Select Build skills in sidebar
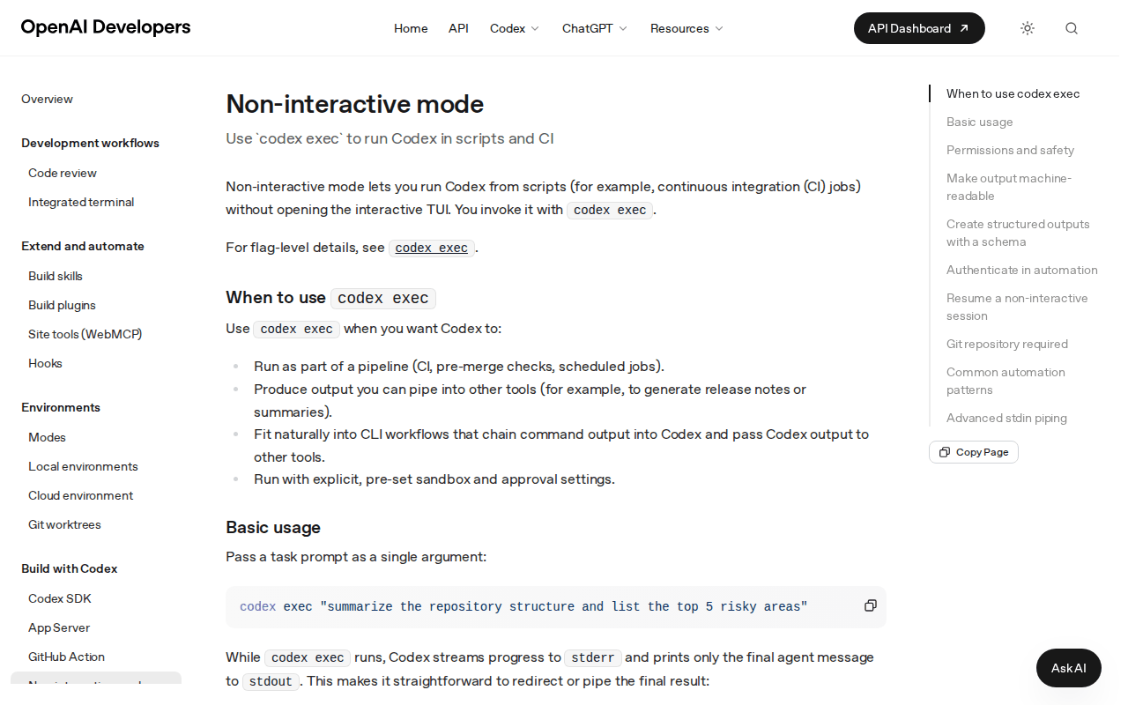The width and height of the screenshot is (1128, 705). [x=56, y=276]
